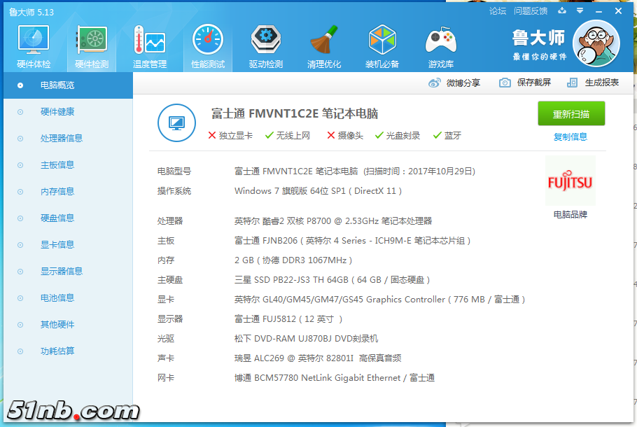This screenshot has width=637, height=427.
Task: Expand the main menu dropdown arrow in title bar
Action: tap(580, 11)
